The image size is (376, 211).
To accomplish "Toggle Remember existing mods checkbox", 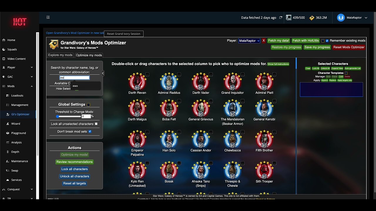I will (x=327, y=41).
